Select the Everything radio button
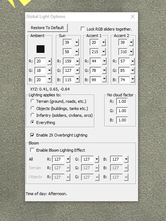This screenshot has width=166, height=221. (33, 122)
